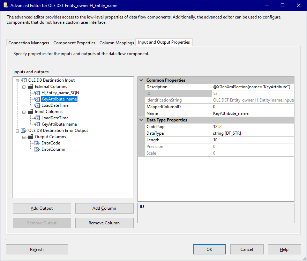Click the Name value KeyAttribute_name field
Image resolution: width=307 pixels, height=261 pixels.
click(x=253, y=113)
